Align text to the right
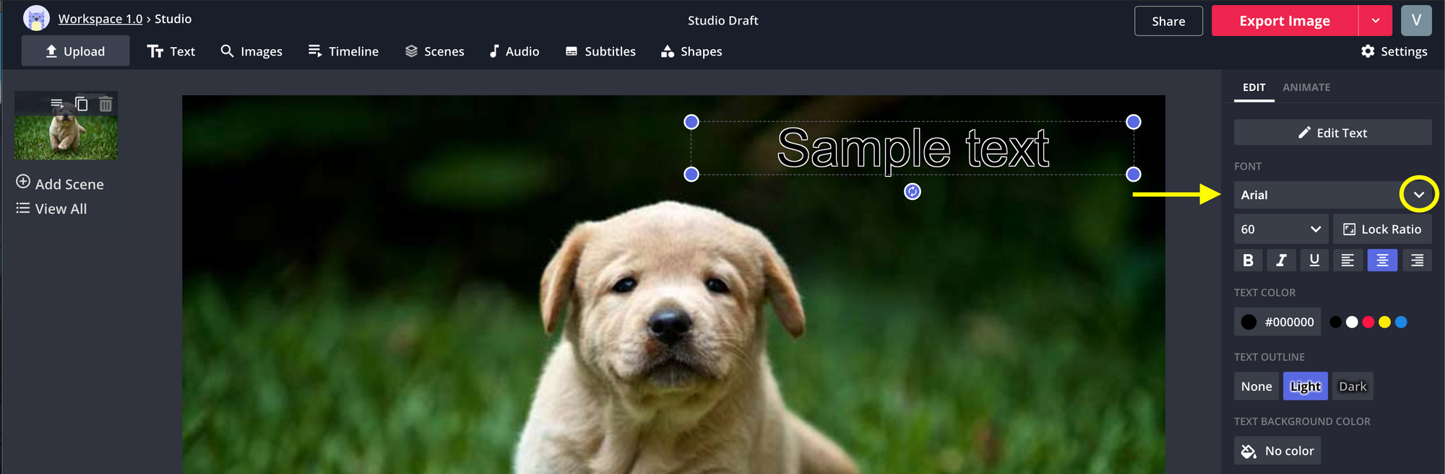The image size is (1445, 474). [1417, 260]
